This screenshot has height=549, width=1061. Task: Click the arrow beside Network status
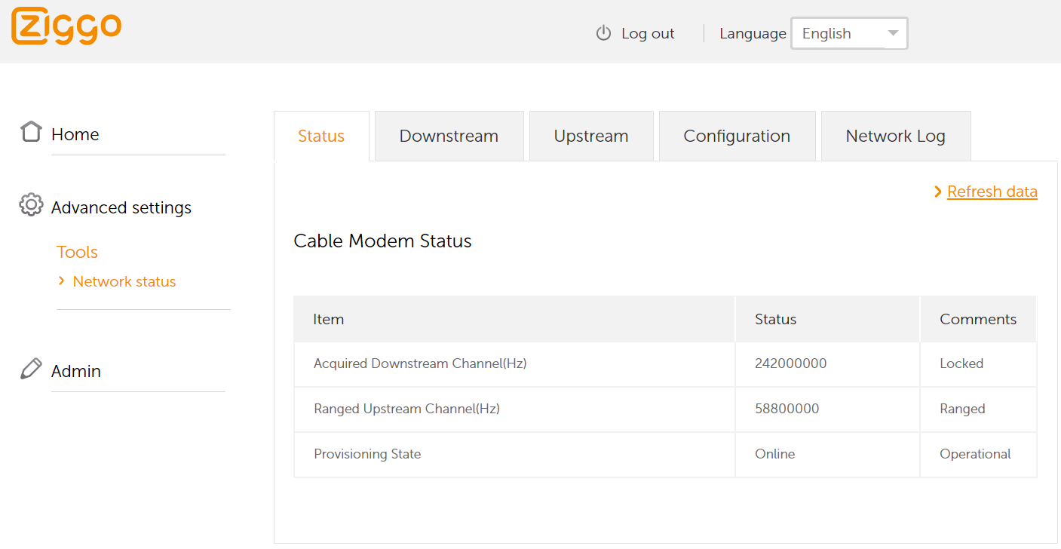coord(62,281)
